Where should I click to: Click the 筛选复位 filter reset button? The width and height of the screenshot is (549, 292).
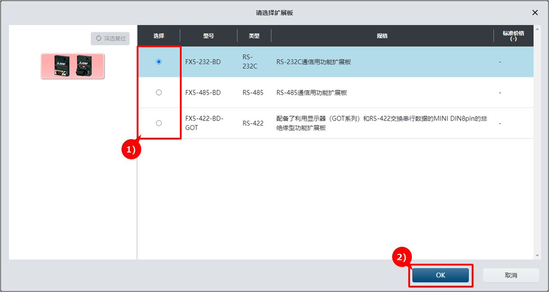(110, 39)
